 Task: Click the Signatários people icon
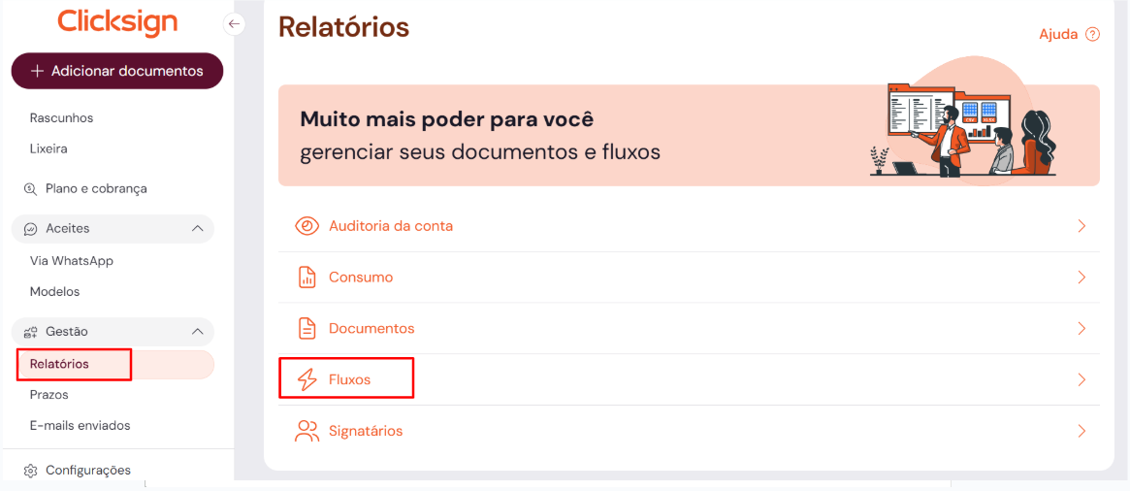pyautogui.click(x=307, y=431)
